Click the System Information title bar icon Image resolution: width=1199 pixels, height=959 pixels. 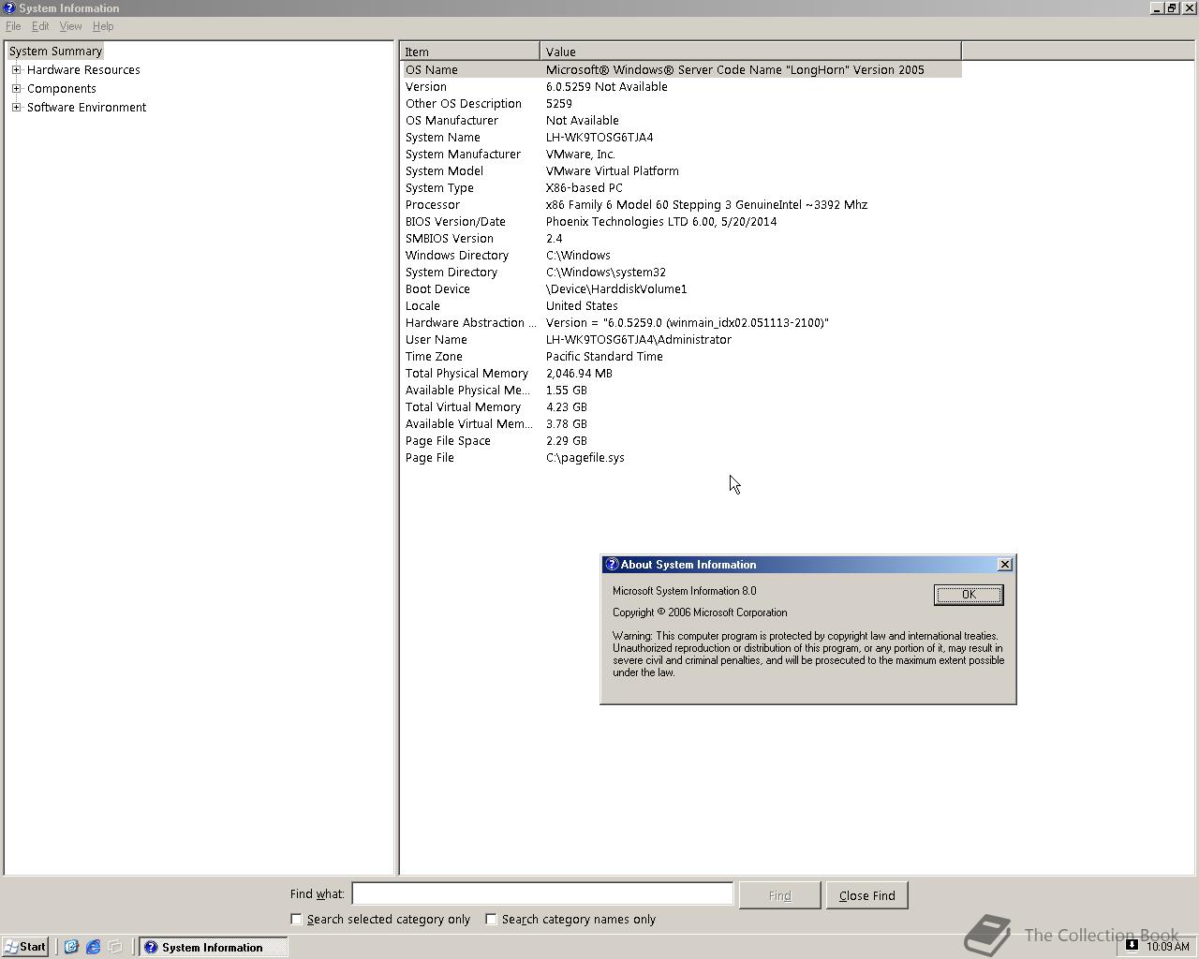[x=8, y=7]
